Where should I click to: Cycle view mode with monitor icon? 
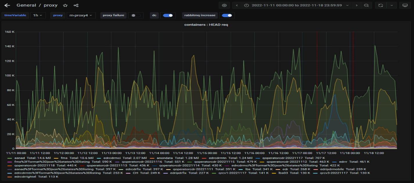405,5
